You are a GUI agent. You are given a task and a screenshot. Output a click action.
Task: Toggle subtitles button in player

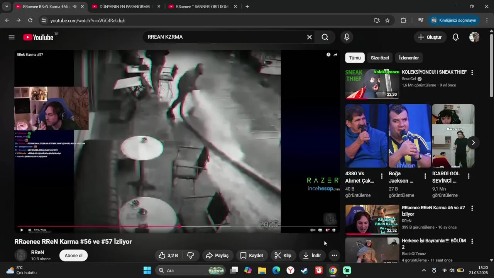click(320, 230)
